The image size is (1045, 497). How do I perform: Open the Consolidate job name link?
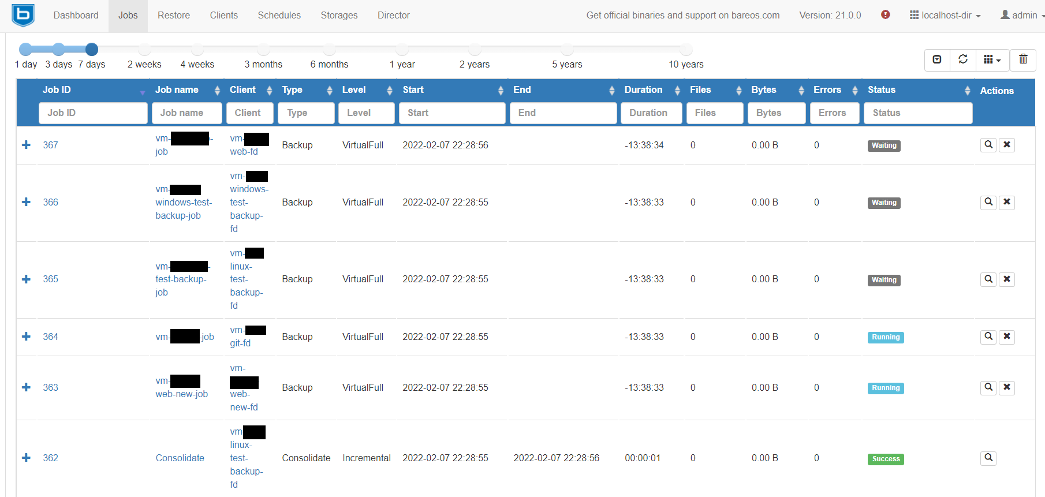point(180,458)
